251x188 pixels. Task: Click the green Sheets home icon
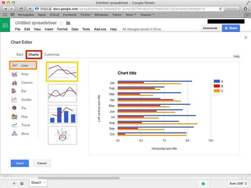point(5,25)
